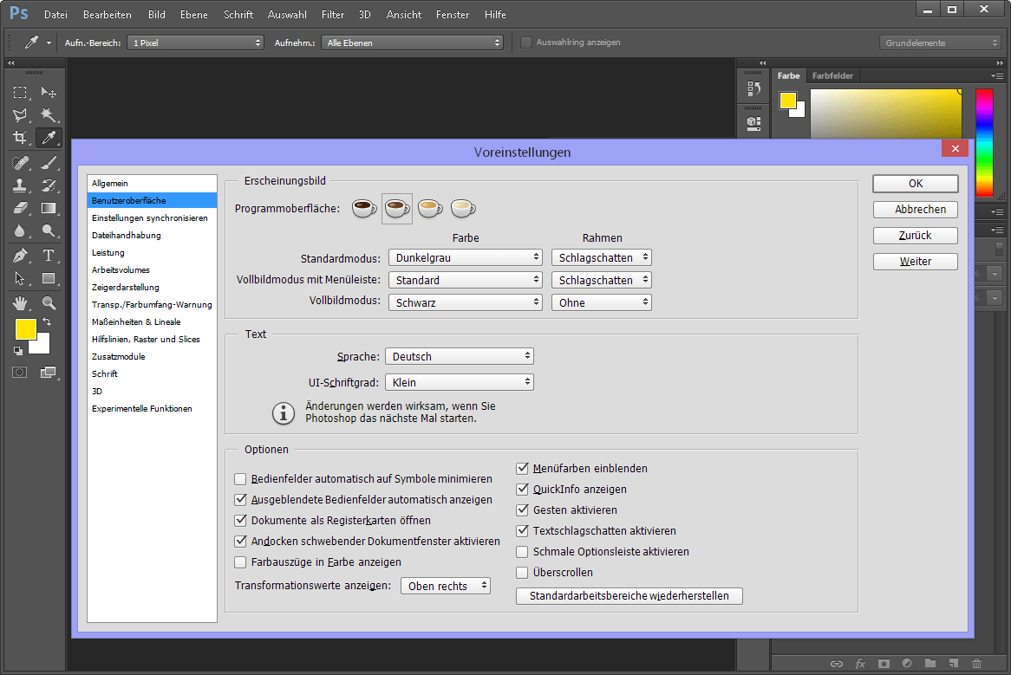
Task: Select the Brush tool
Action: click(x=49, y=163)
